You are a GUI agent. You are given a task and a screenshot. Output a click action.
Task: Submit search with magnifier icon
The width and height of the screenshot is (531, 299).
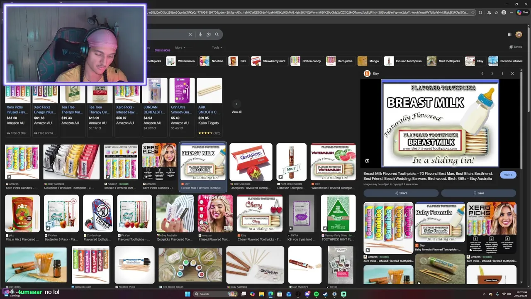pos(217,34)
